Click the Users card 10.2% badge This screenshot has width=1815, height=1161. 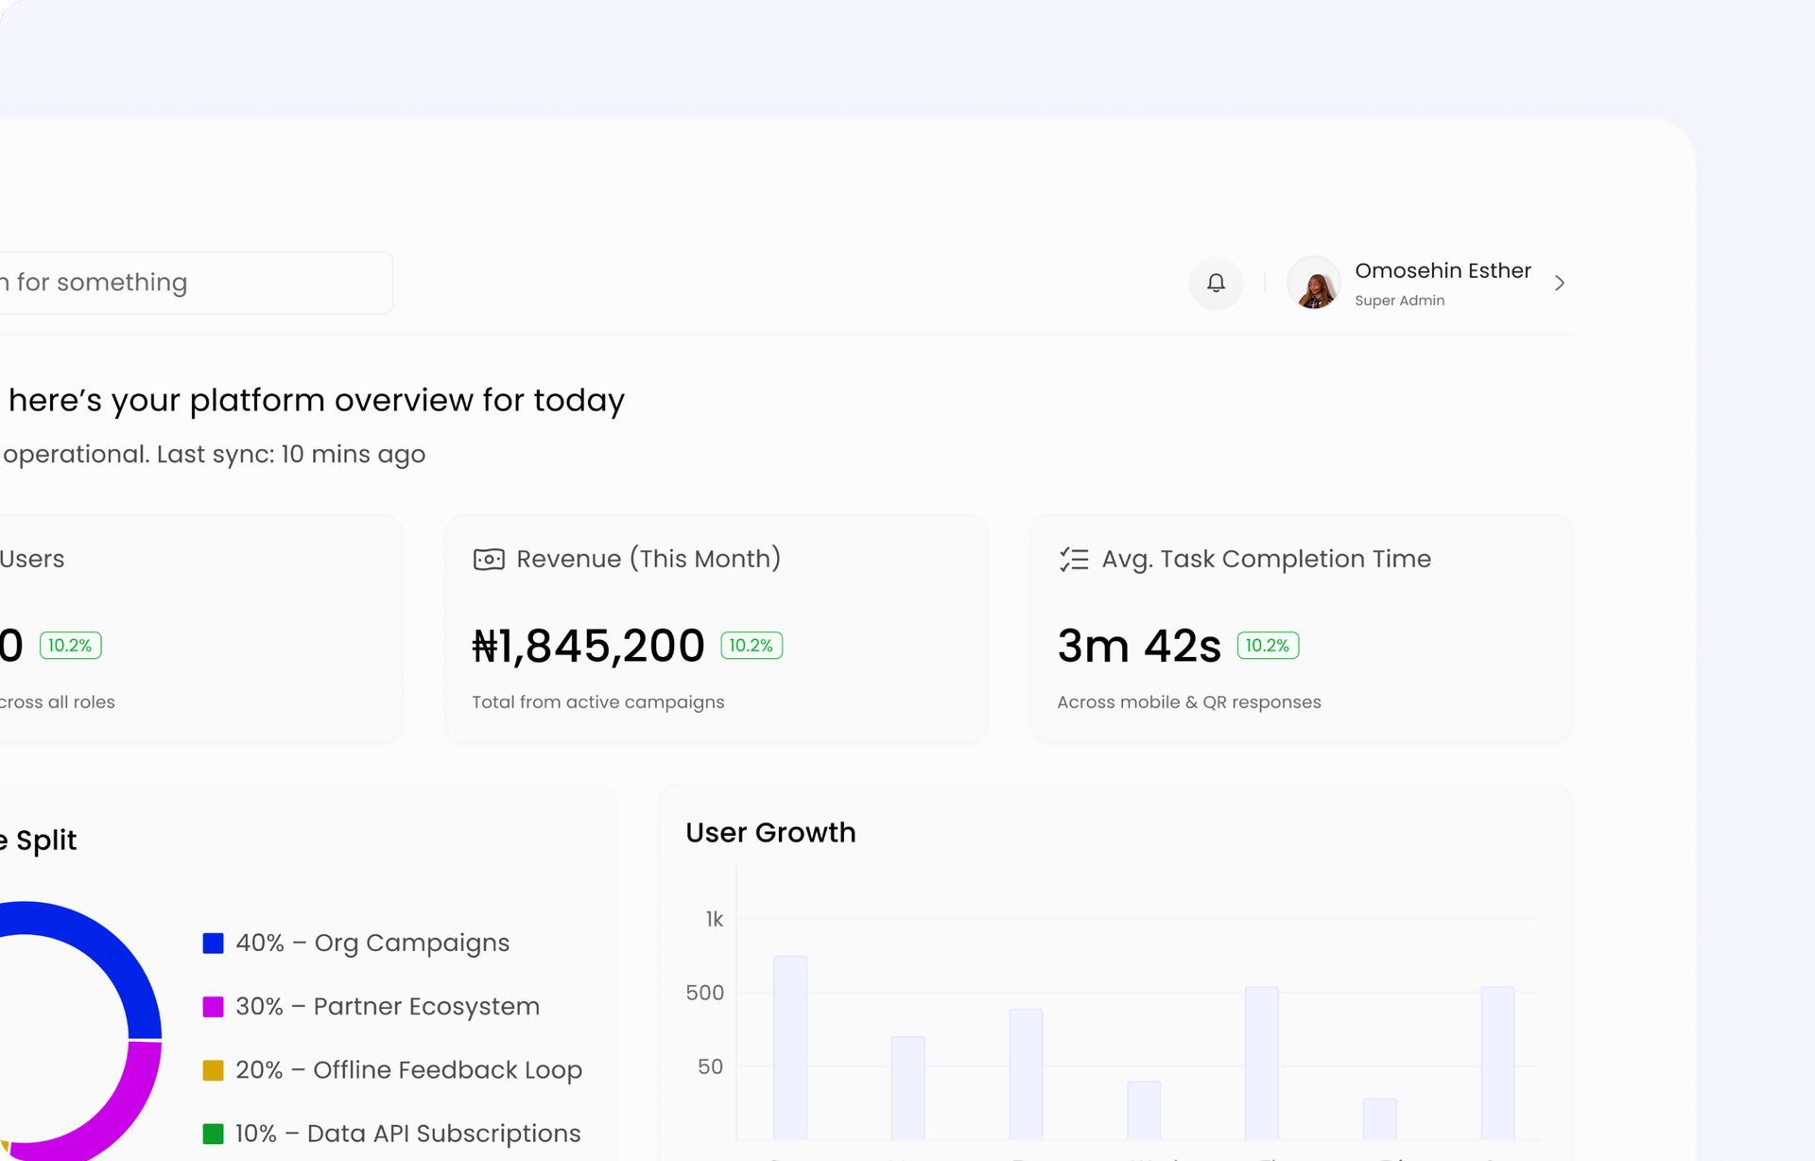click(70, 645)
